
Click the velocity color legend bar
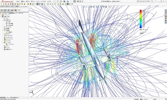[x=141, y=19]
